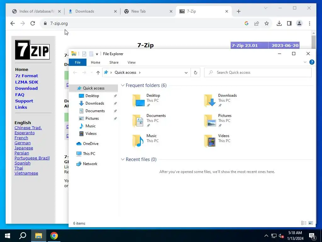The width and height of the screenshot is (322, 242).
Task: Refresh the Quick access view
Action: [196, 72]
